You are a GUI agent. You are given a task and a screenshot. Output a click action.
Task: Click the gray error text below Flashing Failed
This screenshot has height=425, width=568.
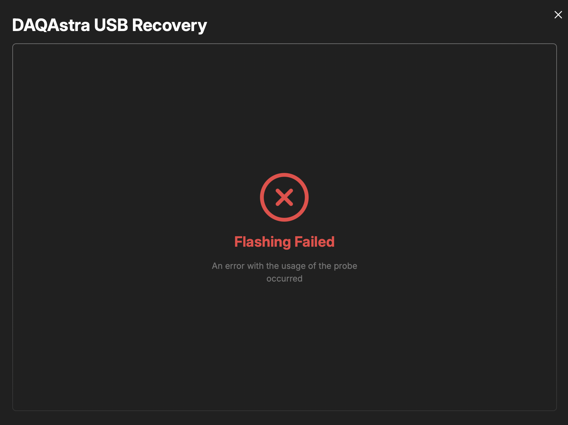coord(284,272)
